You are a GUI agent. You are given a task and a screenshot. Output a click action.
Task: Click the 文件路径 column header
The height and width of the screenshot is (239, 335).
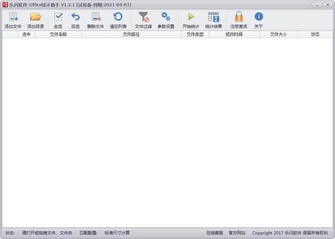pos(131,34)
